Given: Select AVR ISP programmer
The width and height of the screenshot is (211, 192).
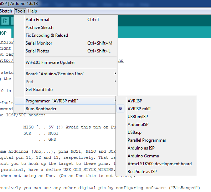Looking at the screenshot, I should [x=156, y=101].
